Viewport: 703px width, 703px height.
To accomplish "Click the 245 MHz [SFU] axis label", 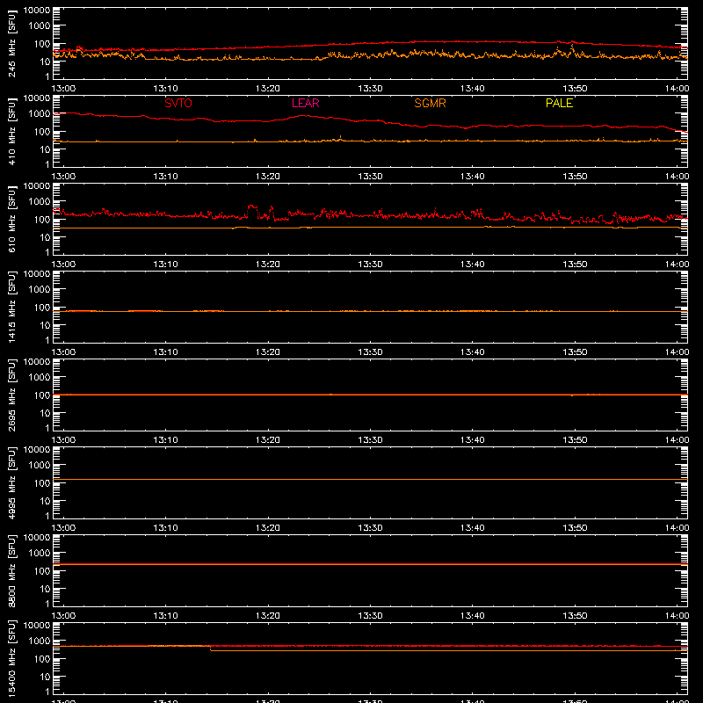I will (x=11, y=43).
